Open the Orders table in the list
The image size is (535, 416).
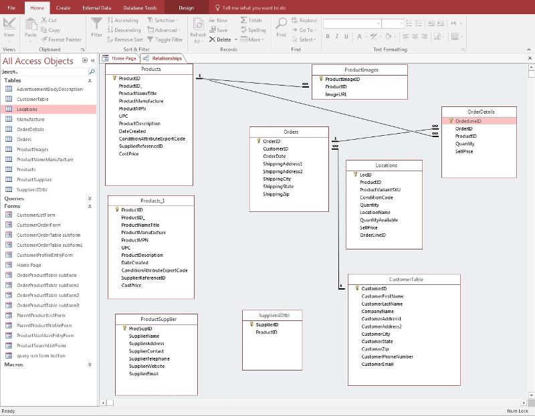24,139
